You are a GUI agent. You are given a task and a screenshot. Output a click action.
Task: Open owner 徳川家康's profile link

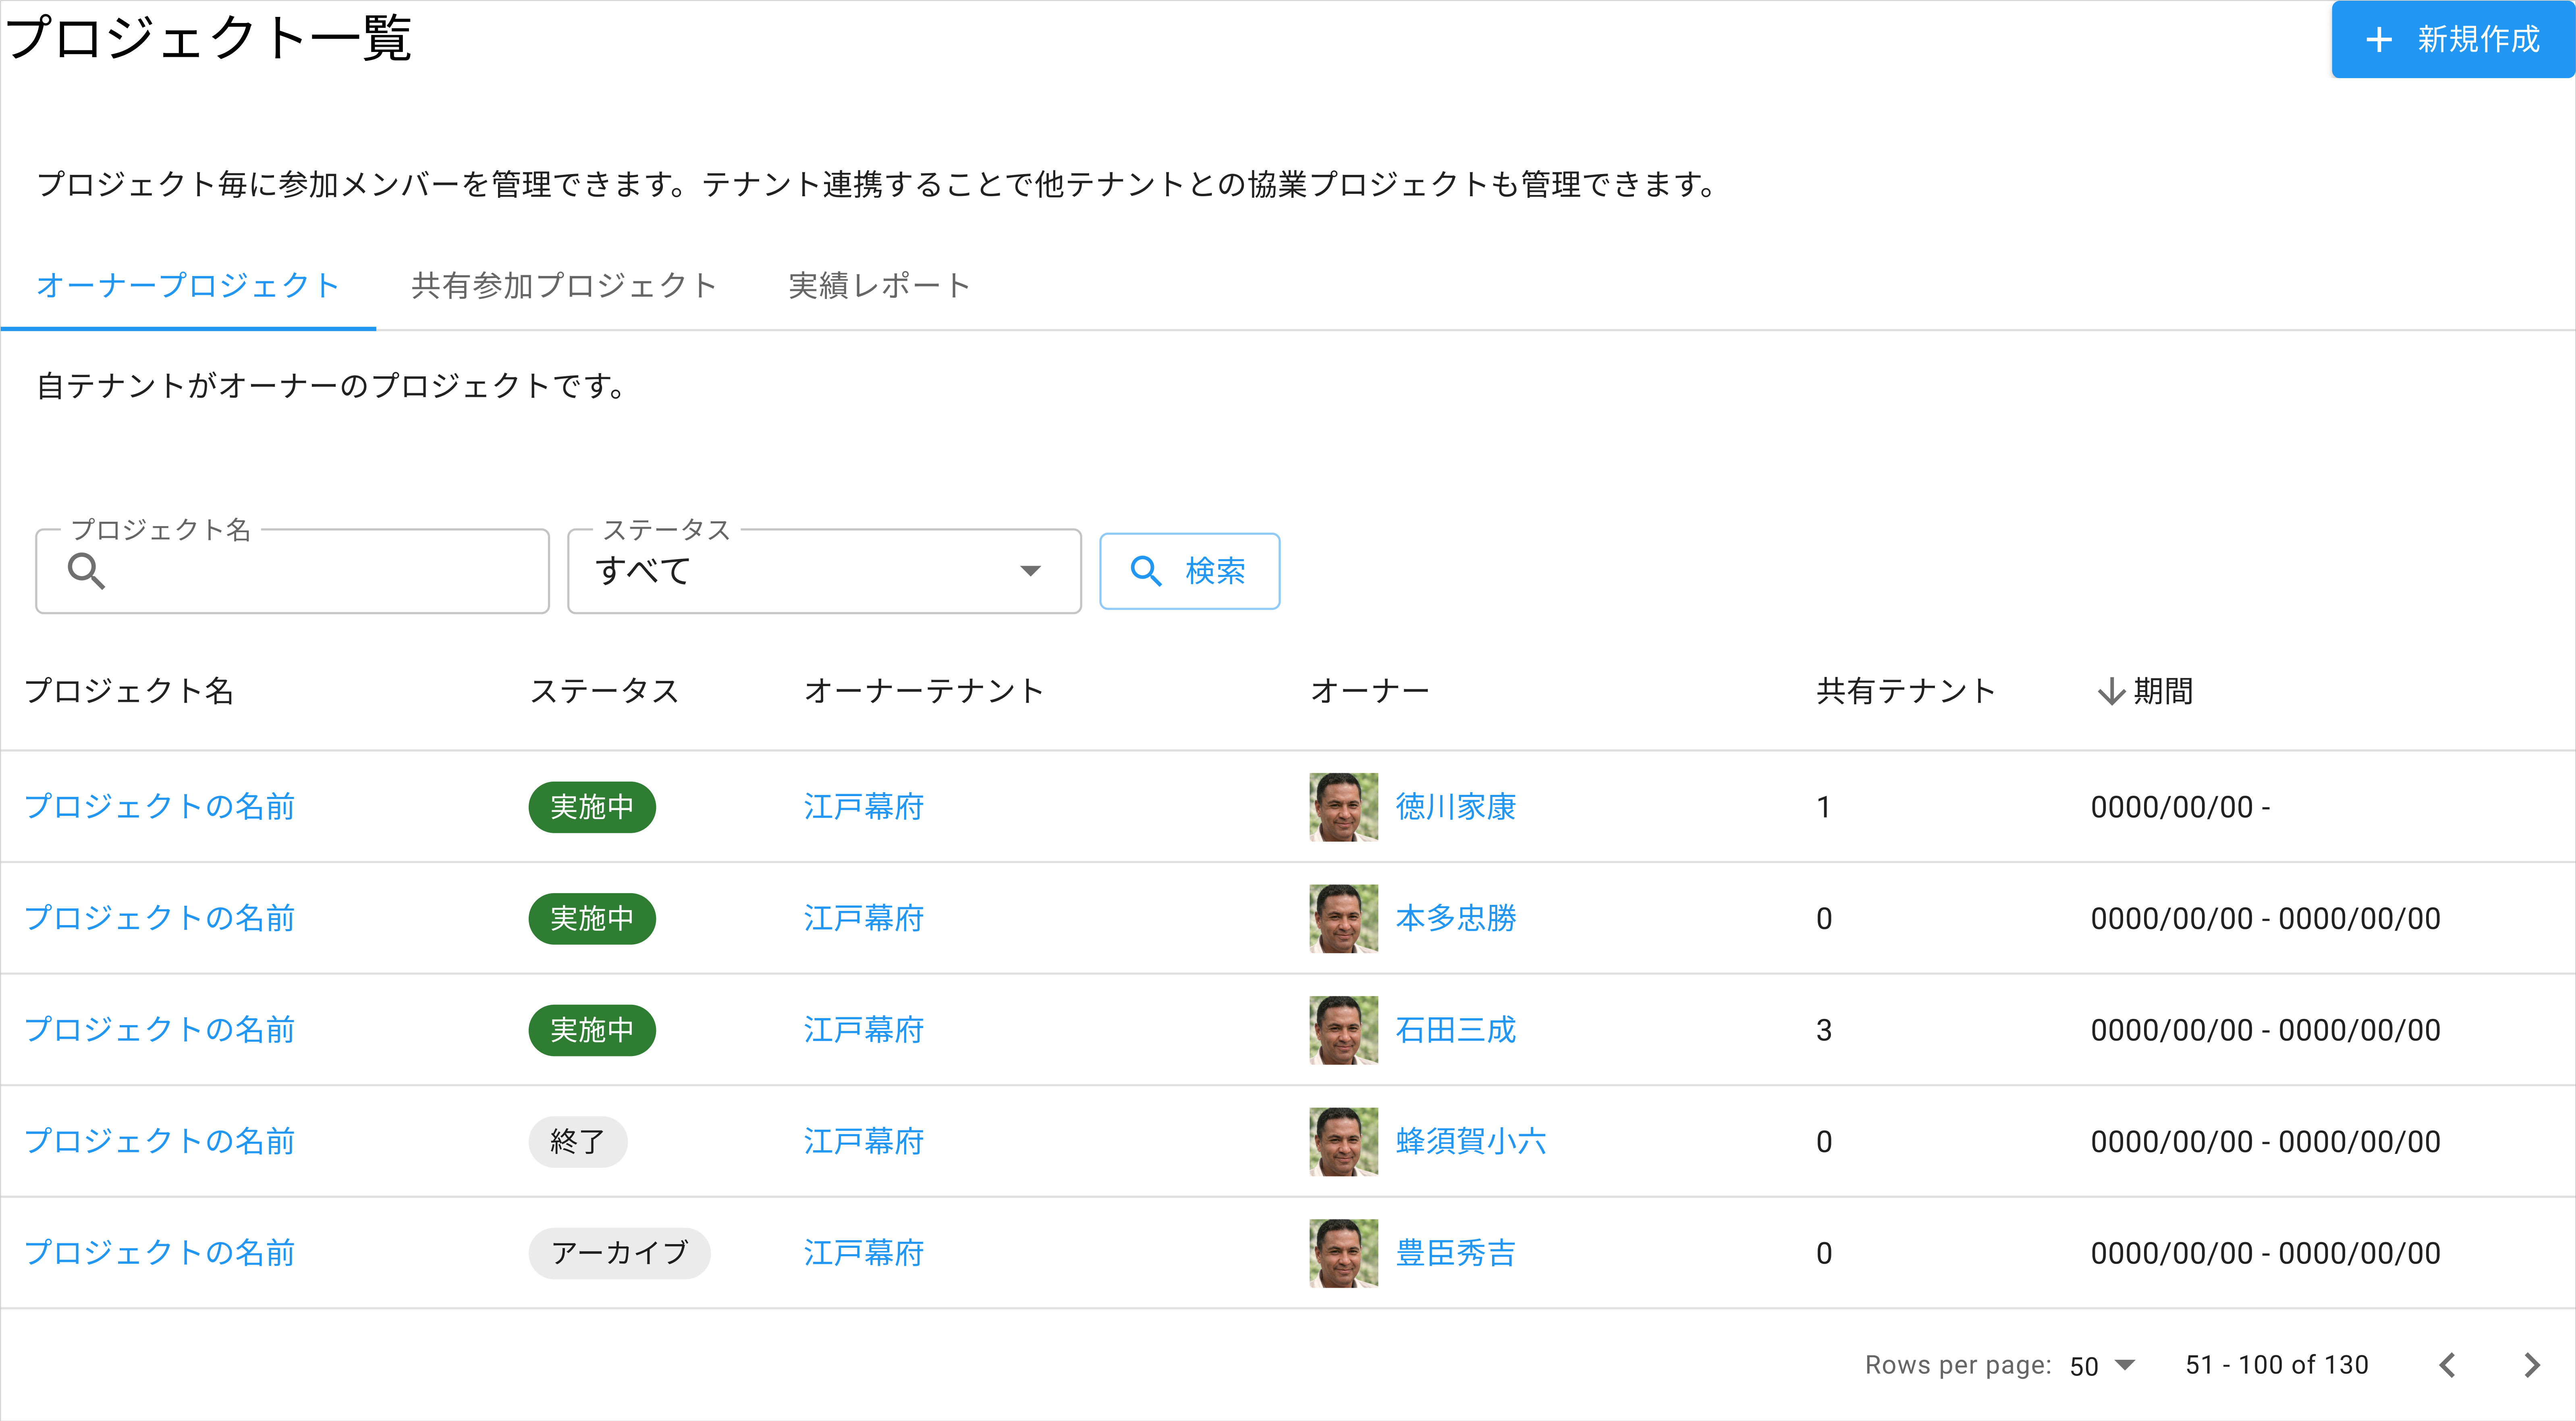pyautogui.click(x=1456, y=807)
